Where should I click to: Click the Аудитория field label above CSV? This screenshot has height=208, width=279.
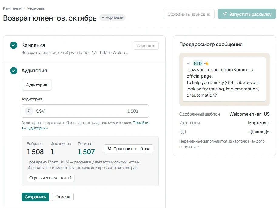(x=32, y=99)
